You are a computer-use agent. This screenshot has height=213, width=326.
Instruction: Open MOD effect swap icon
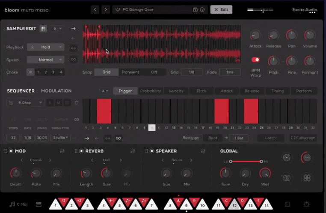click(x=62, y=151)
